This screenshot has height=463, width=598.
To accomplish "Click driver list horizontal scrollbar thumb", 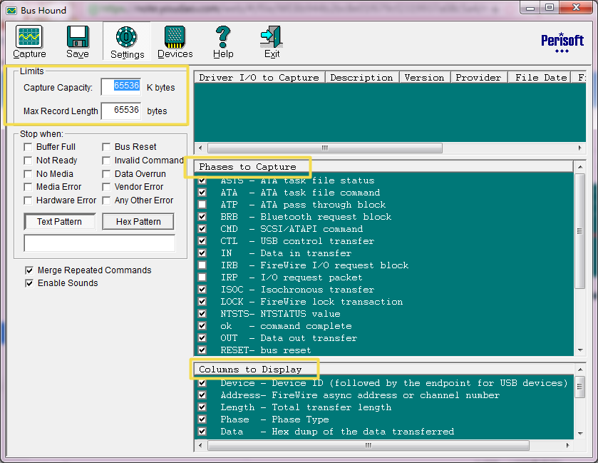I will pyautogui.click(x=325, y=148).
